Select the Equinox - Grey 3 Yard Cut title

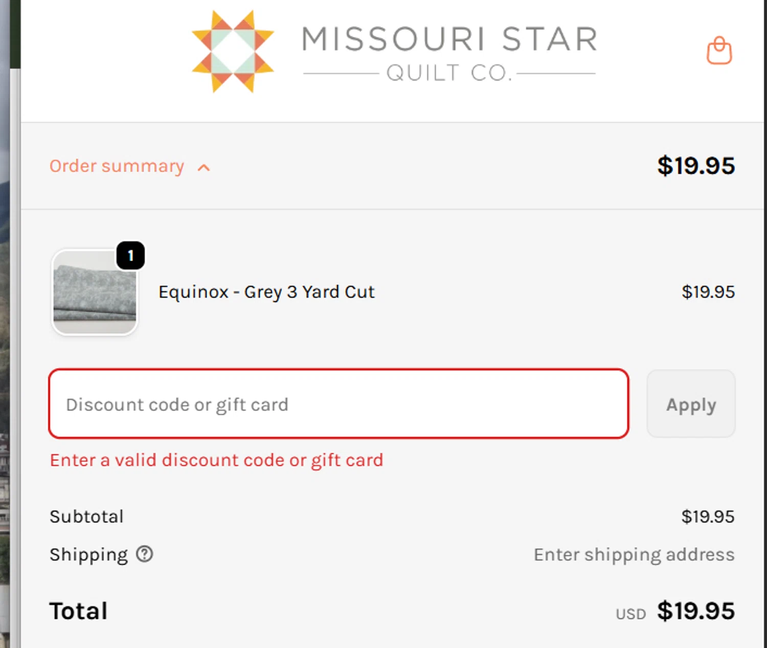pos(266,292)
